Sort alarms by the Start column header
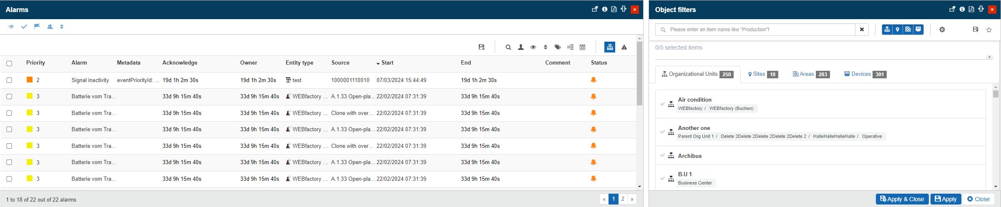 387,63
